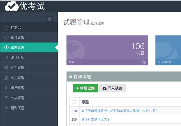Image resolution: width=181 pixels, height=126 pixels.
Task: Click the ticket icon beside 遇到问题
Action: coord(6,108)
